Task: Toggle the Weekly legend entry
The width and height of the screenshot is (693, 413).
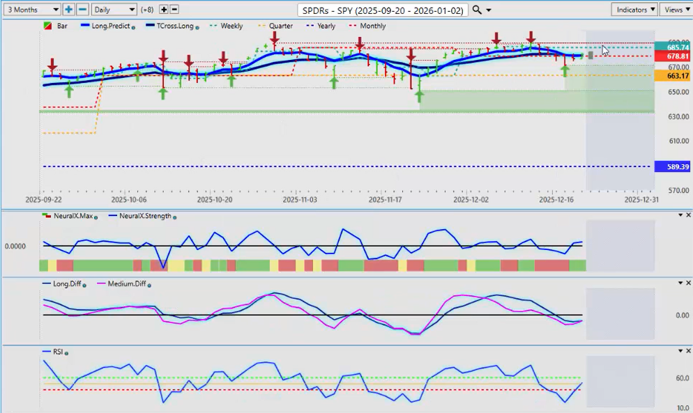Action: point(226,26)
